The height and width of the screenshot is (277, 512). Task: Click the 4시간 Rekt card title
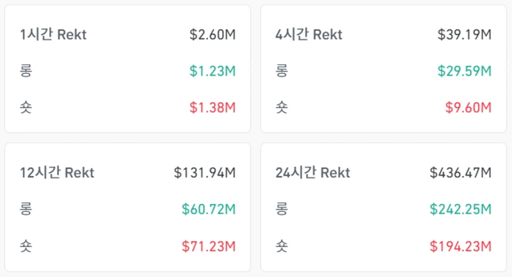(309, 35)
